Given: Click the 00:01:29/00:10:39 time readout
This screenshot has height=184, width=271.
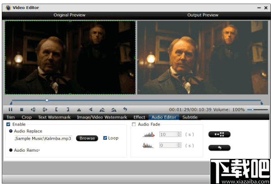Looking at the screenshot, I should [190, 110].
